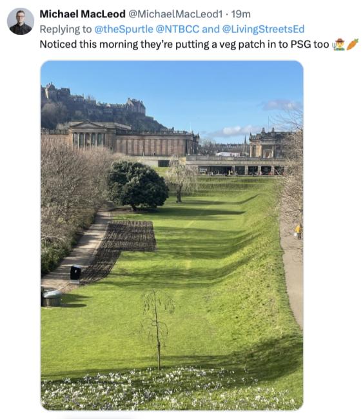Click the large dark evergreen tree
This screenshot has width=363, height=419.
138,186
